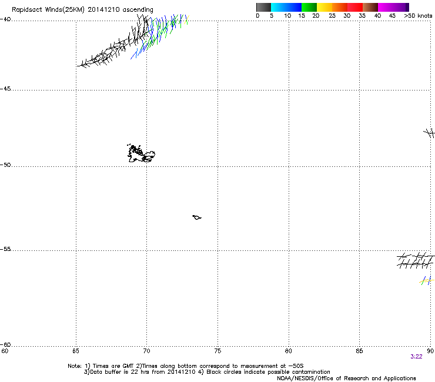The height and width of the screenshot is (382, 435).
Task: Click the black wind barbs below -55 latitude
Action: [415, 260]
